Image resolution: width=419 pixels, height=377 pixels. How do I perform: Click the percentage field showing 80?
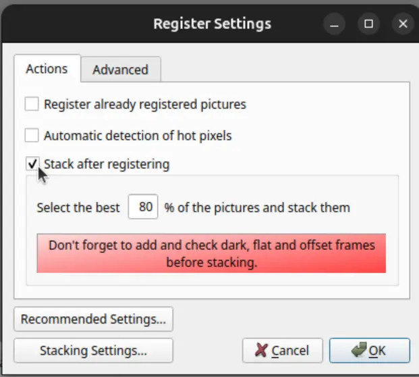[x=143, y=207]
